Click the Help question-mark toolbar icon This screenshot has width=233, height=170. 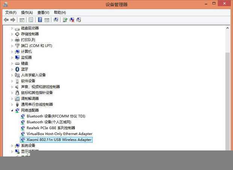(40, 20)
